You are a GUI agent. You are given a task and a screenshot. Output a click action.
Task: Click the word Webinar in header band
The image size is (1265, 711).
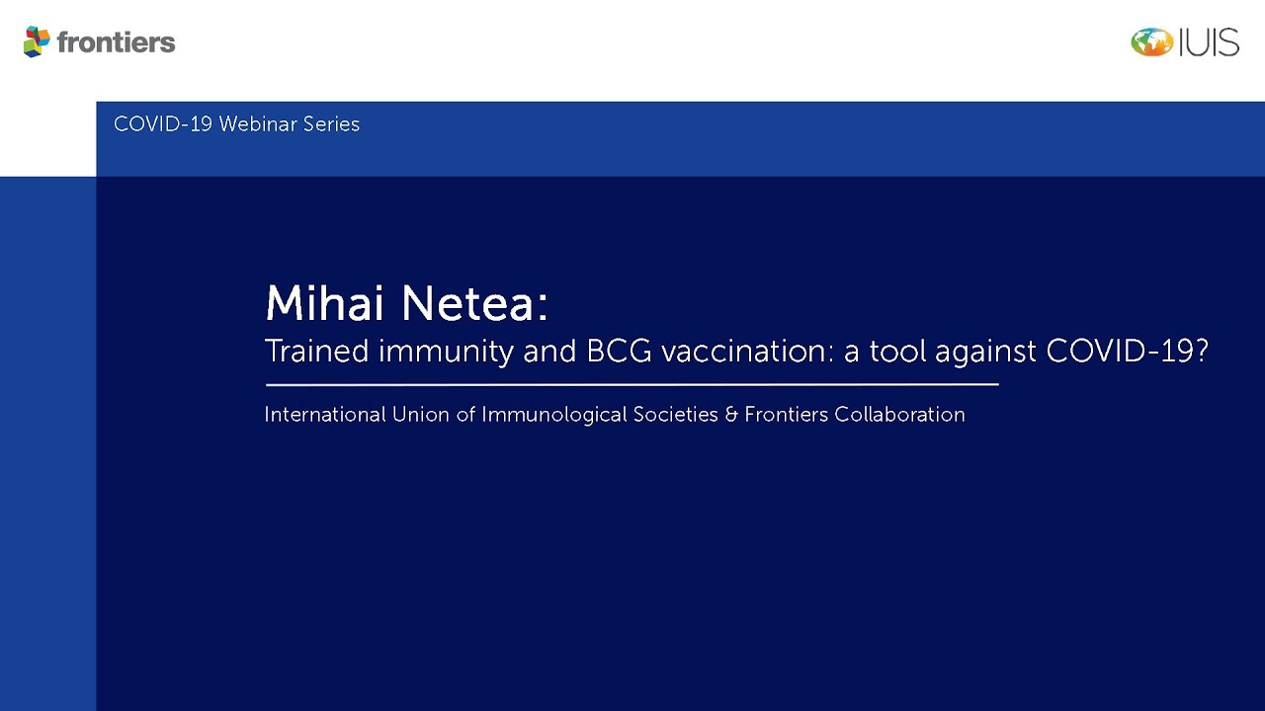(x=255, y=124)
